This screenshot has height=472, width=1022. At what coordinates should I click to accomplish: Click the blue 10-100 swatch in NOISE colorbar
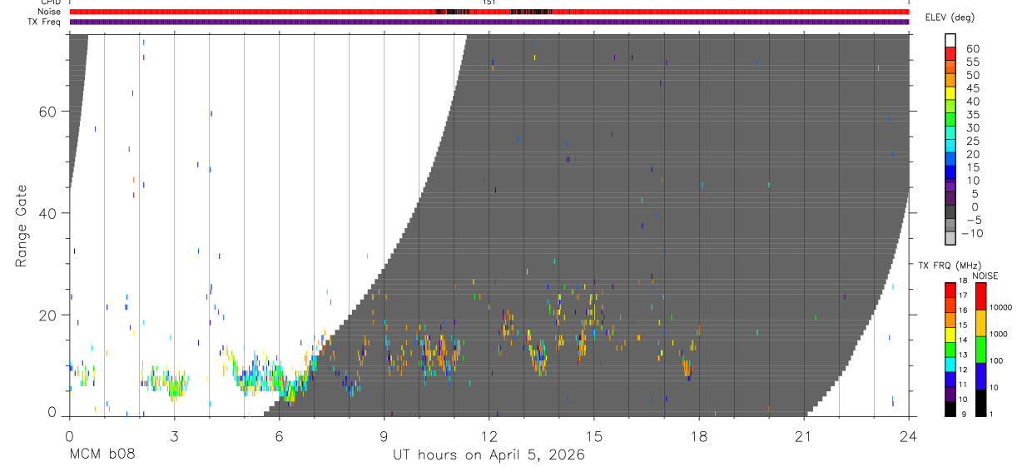click(981, 376)
